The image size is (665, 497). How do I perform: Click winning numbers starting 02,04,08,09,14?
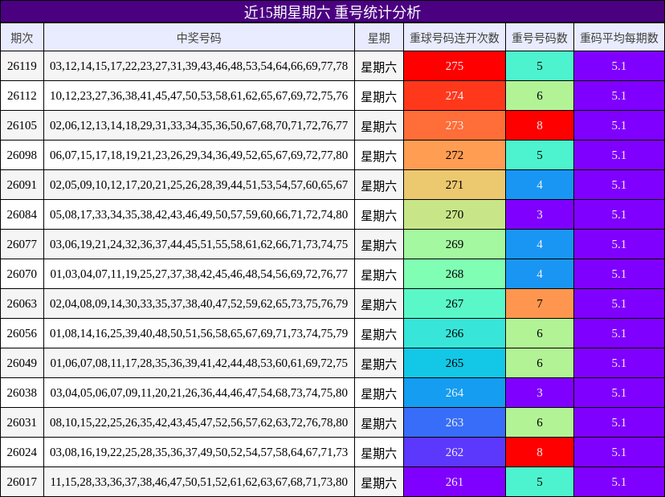coord(199,303)
